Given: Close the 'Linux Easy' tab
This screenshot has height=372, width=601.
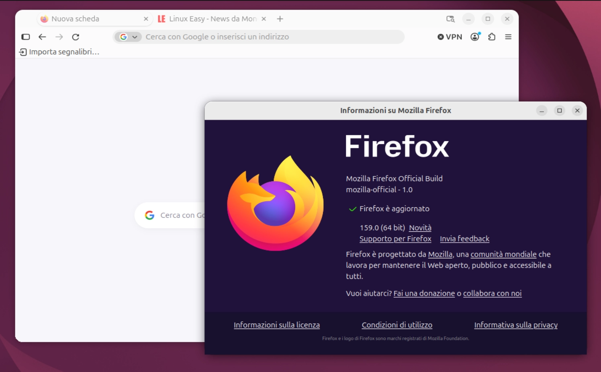Looking at the screenshot, I should coord(264,19).
